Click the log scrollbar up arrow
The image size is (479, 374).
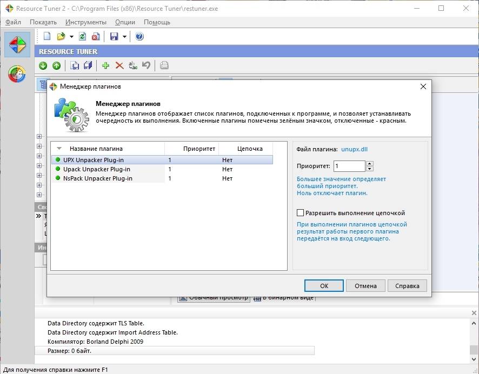coord(474,323)
